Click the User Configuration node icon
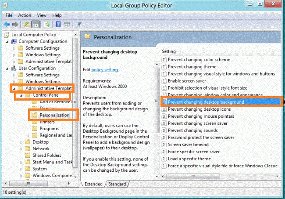The width and height of the screenshot is (285, 199). (14, 68)
